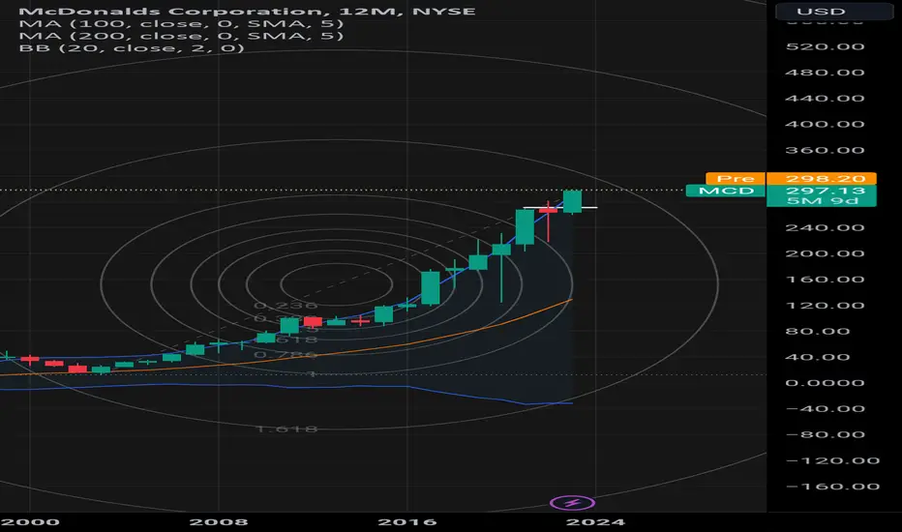The height and width of the screenshot is (532, 902).
Task: Click the latest green yearly candle
Action: click(572, 201)
